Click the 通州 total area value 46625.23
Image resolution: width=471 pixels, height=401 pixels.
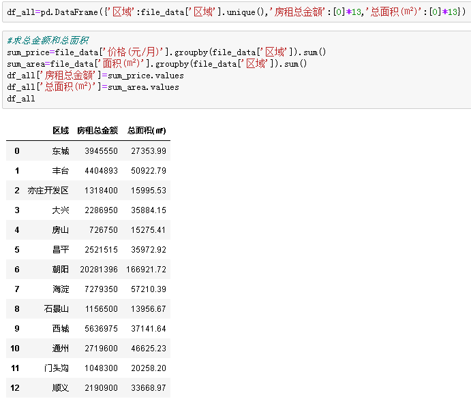(x=149, y=349)
